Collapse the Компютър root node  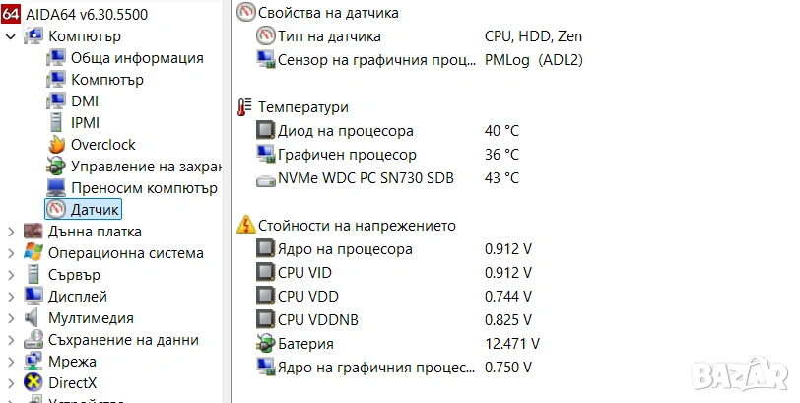coord(11,36)
